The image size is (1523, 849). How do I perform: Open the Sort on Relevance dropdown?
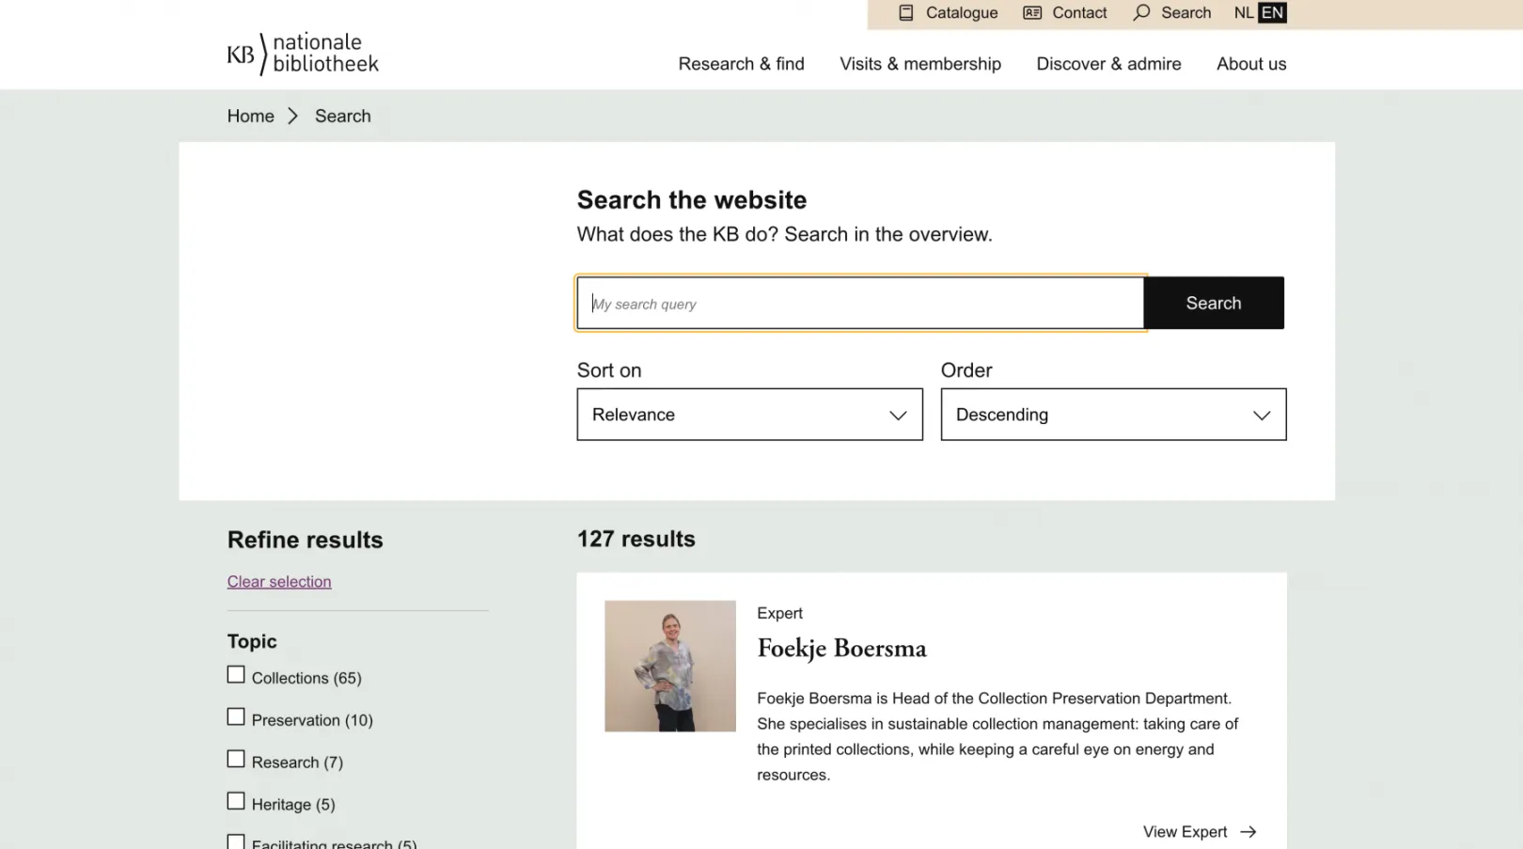[x=749, y=415]
